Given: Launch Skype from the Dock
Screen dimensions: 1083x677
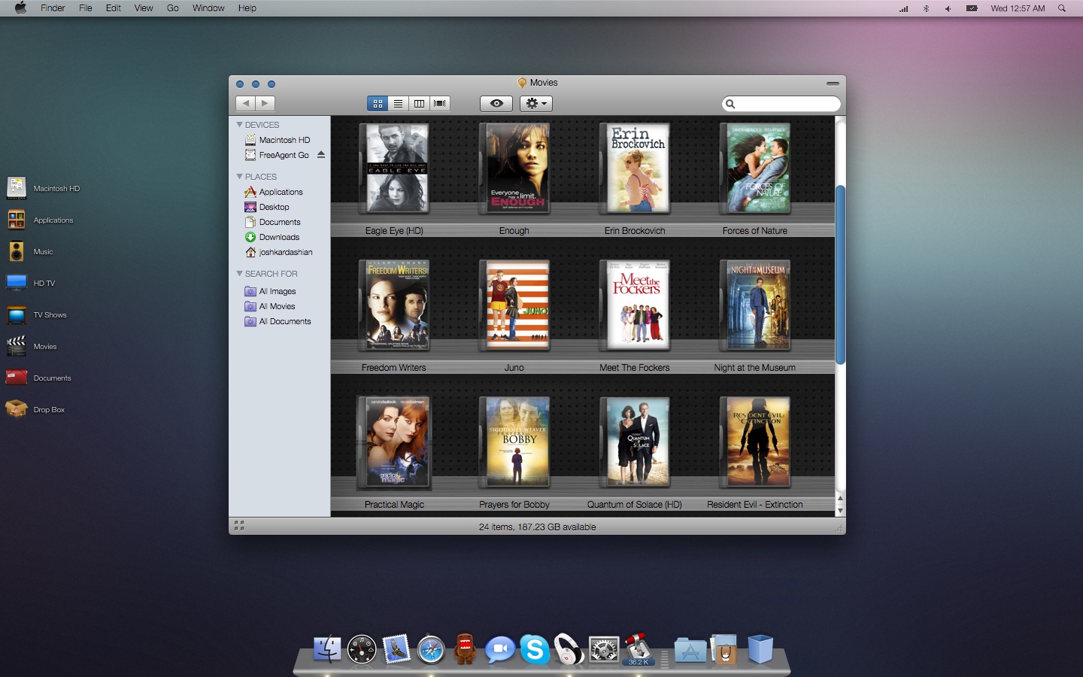Looking at the screenshot, I should 535,649.
